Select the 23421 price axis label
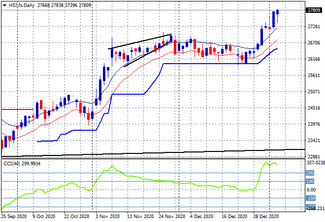 313,141
